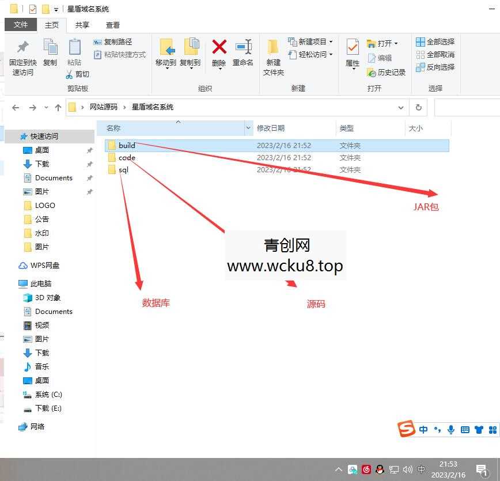Click the back navigation arrow
The width and height of the screenshot is (500, 481).
16,107
